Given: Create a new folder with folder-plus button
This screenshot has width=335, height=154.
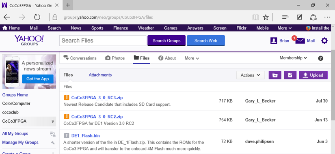Looking at the screenshot, I should click(275, 75).
